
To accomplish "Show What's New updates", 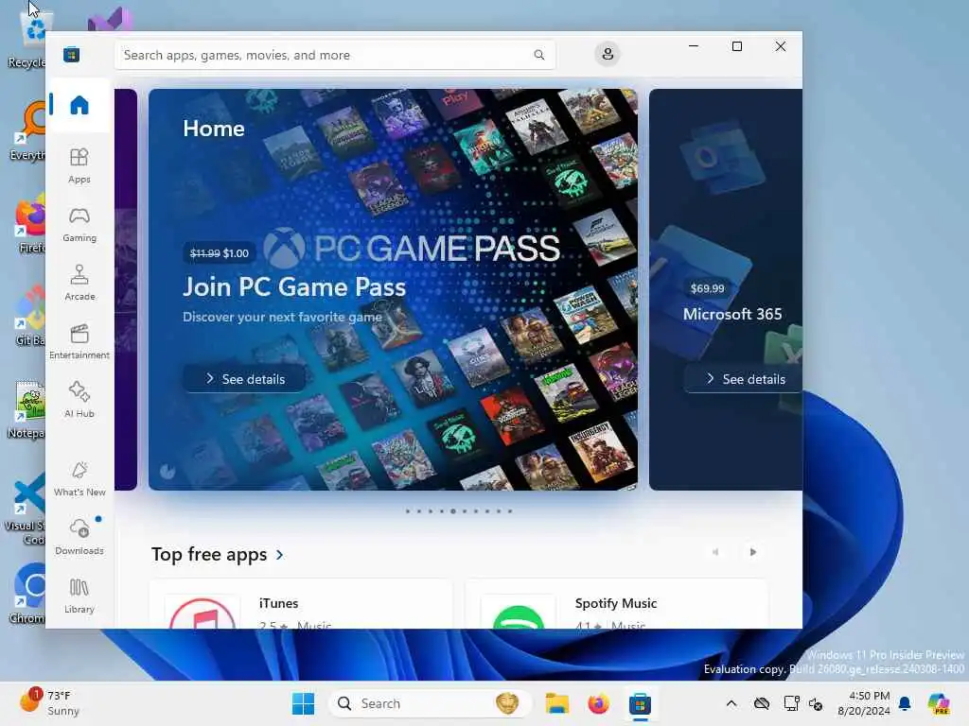I will [x=79, y=479].
